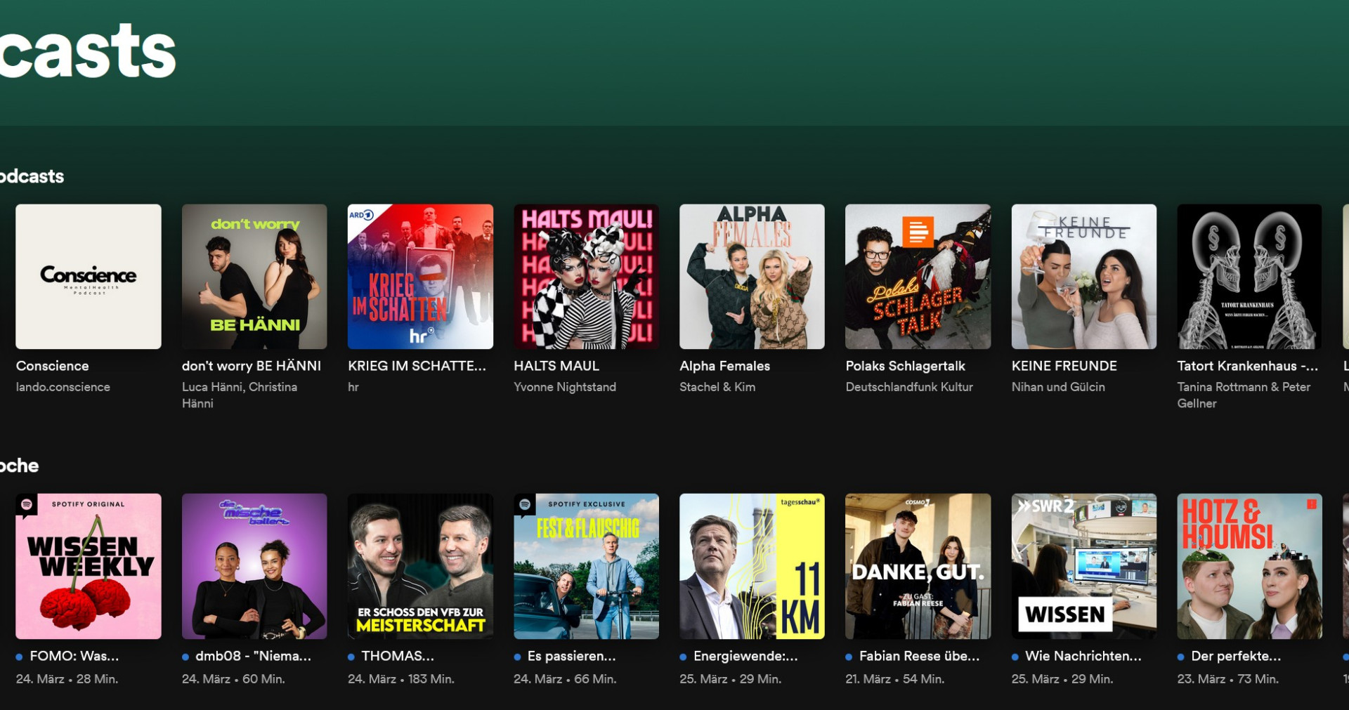This screenshot has width=1349, height=710.
Task: Open the 11KM tagesschau episode cover
Action: (x=752, y=566)
